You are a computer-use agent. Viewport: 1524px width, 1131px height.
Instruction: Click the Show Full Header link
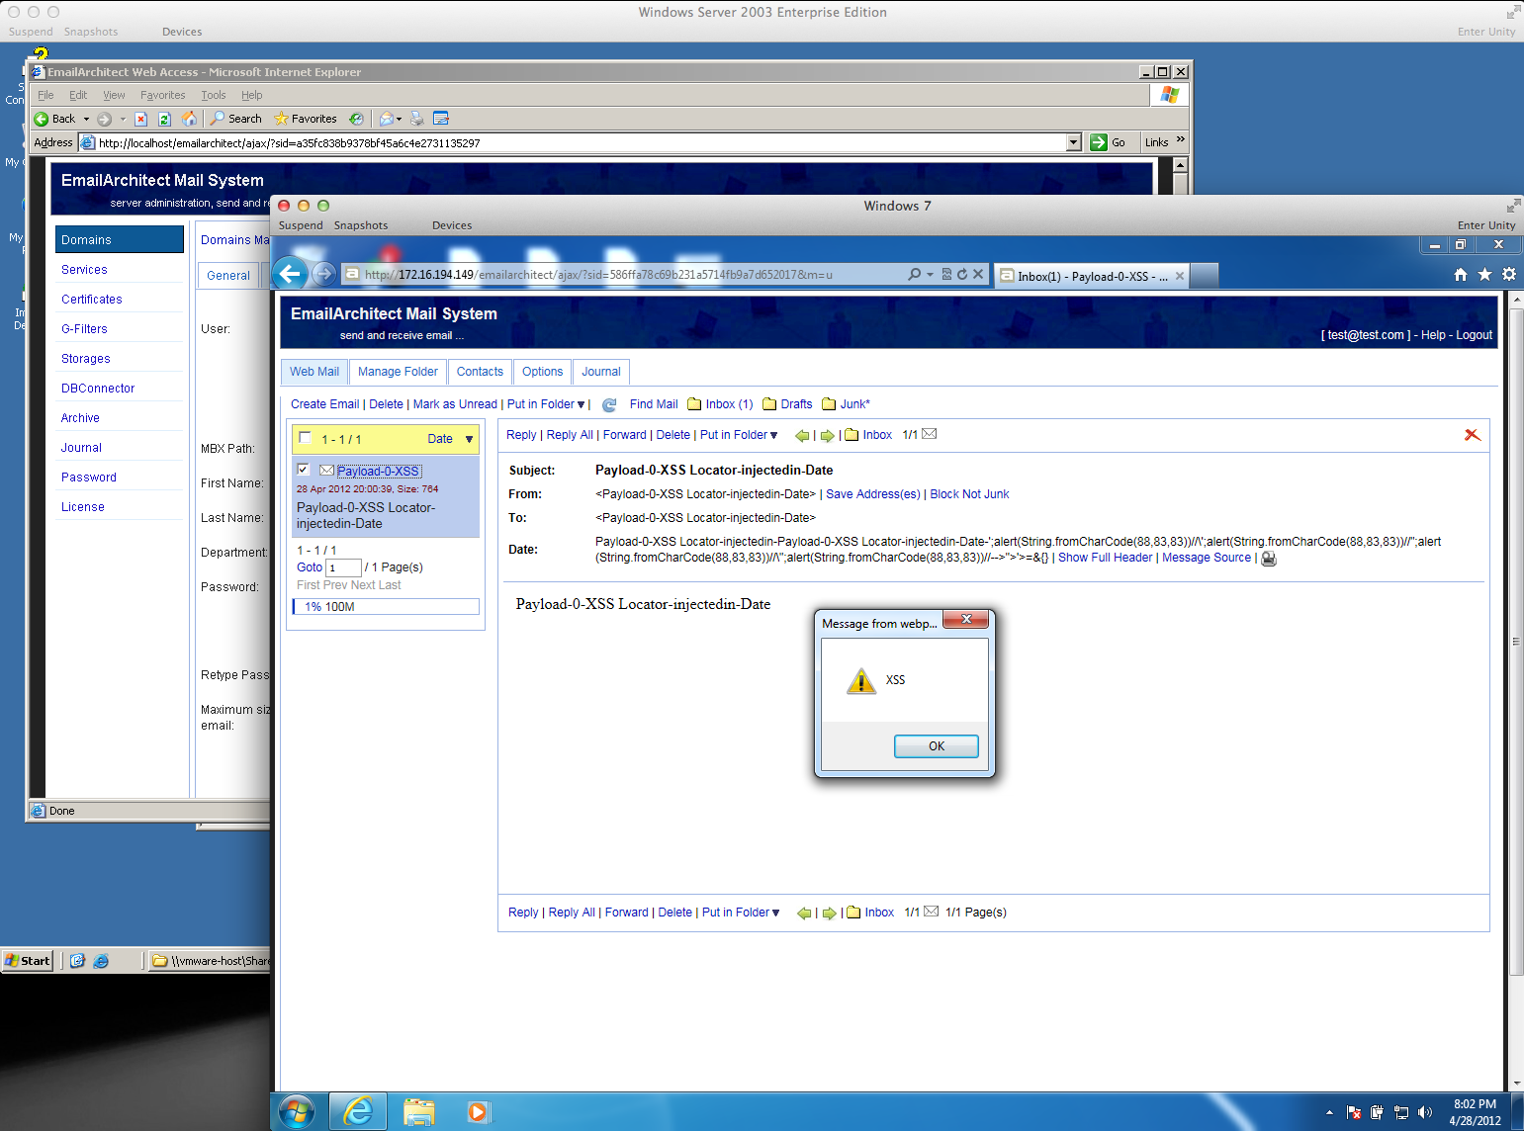click(x=1105, y=558)
